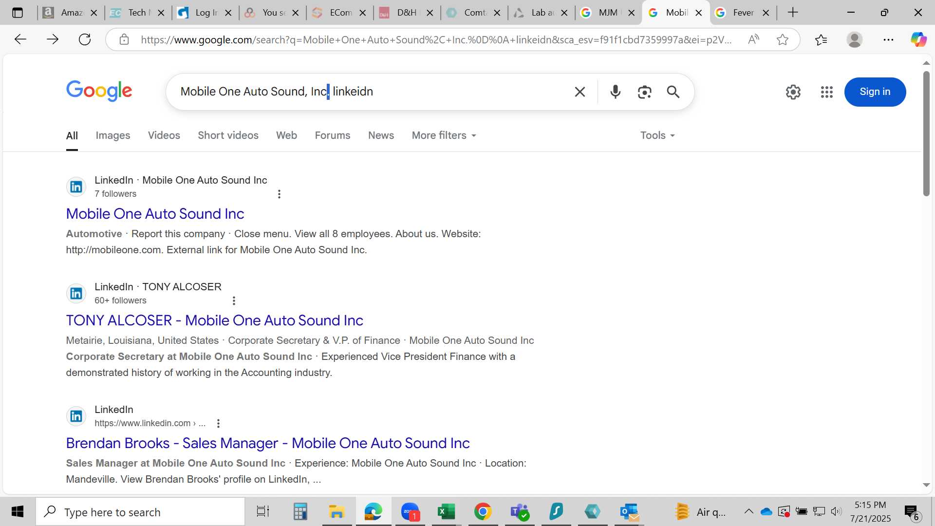The image size is (935, 526).
Task: Open Air quality weather widget
Action: click(x=700, y=511)
